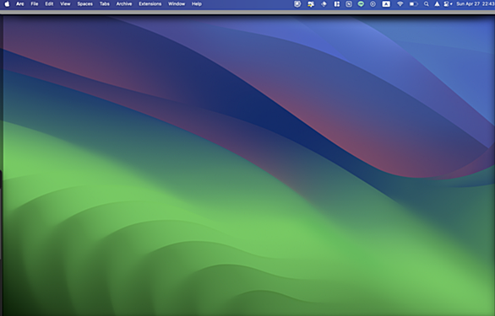The image size is (495, 316).
Task: Click the LINE green chat bubble icon
Action: pos(361,4)
